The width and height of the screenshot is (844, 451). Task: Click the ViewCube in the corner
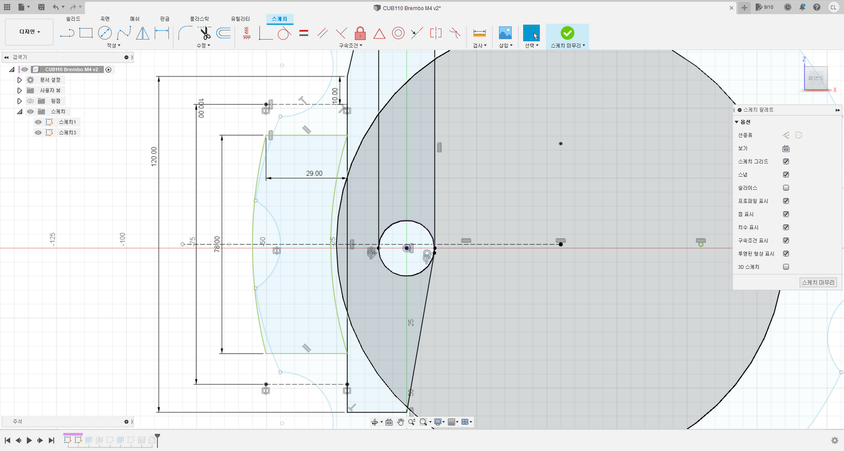coord(816,77)
